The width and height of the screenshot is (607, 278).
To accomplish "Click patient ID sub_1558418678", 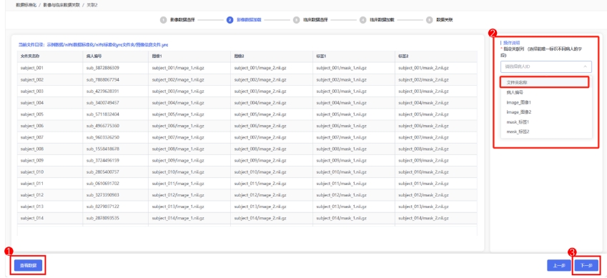I will click(102, 149).
